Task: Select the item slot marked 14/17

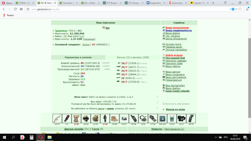Action: point(181,118)
